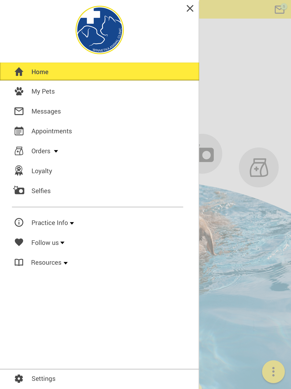Select the Practice Info label

(x=49, y=223)
